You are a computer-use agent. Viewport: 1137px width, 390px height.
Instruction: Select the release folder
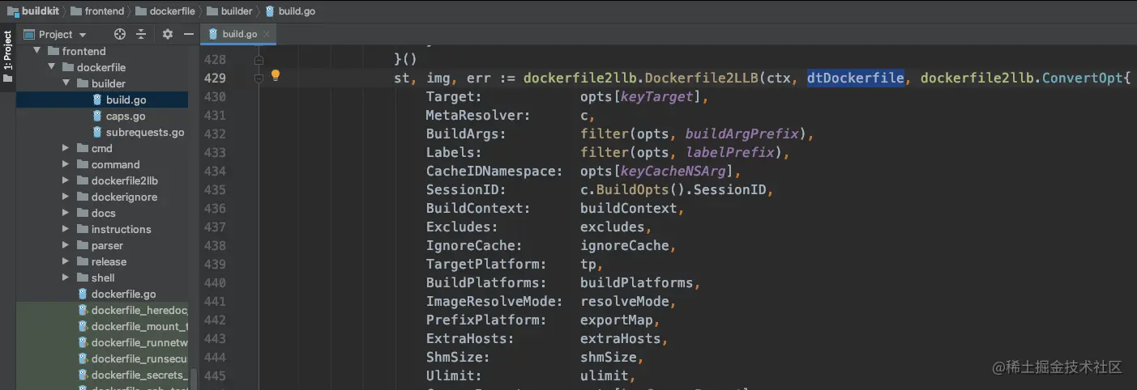click(x=109, y=261)
